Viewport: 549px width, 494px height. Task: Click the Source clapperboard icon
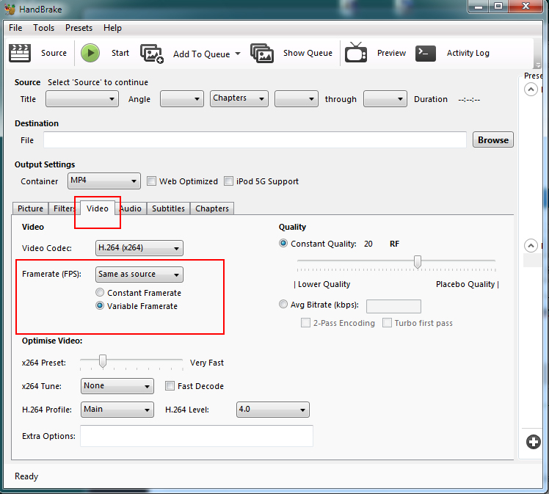coord(20,53)
